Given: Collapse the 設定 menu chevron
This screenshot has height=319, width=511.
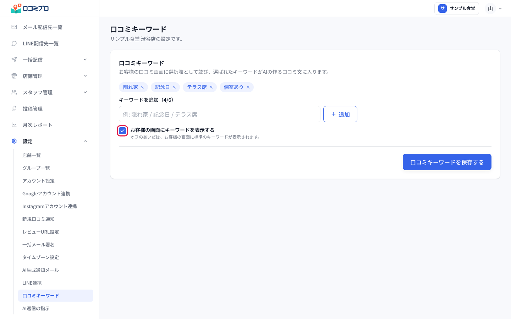Looking at the screenshot, I should (x=85, y=141).
